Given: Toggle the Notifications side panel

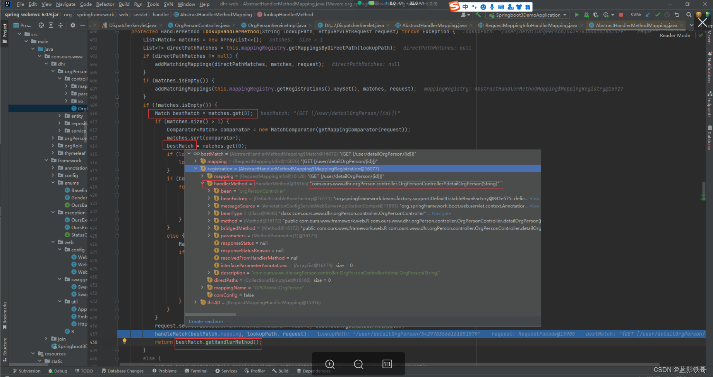Looking at the screenshot, I should [710, 68].
